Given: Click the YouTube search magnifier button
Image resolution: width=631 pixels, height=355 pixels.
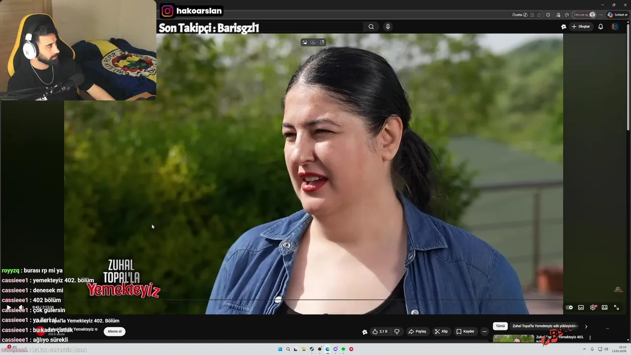Looking at the screenshot, I should (371, 27).
